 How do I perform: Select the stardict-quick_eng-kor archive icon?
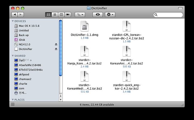click(127, 76)
